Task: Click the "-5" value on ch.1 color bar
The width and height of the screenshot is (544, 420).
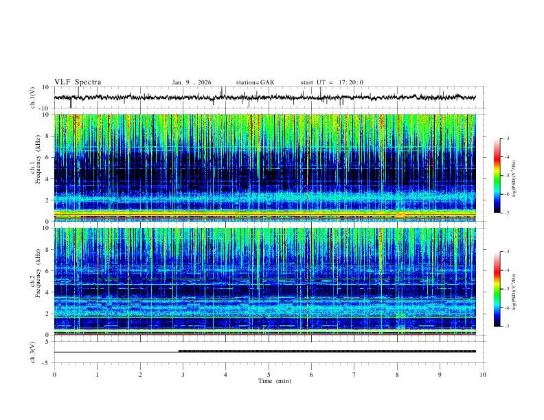Action: (x=506, y=176)
